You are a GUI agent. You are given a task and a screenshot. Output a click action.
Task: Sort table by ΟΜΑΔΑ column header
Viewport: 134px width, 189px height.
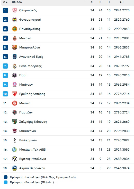17,2
